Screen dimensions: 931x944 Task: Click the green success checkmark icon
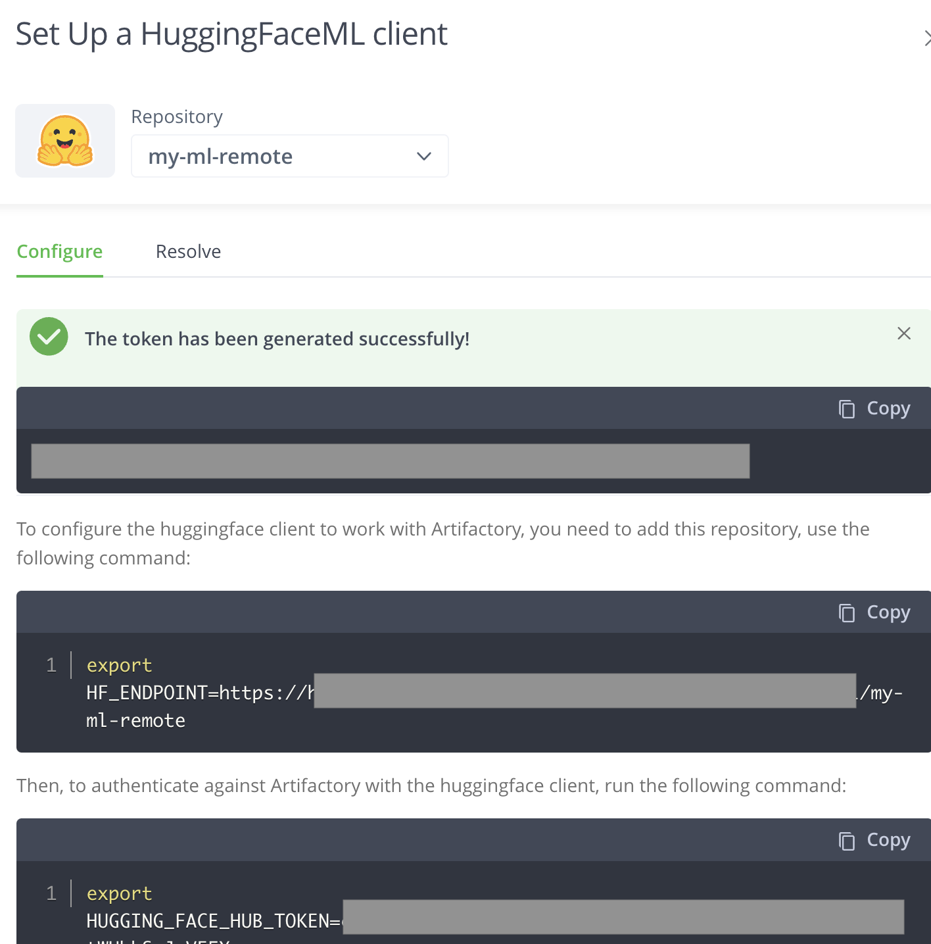(49, 336)
